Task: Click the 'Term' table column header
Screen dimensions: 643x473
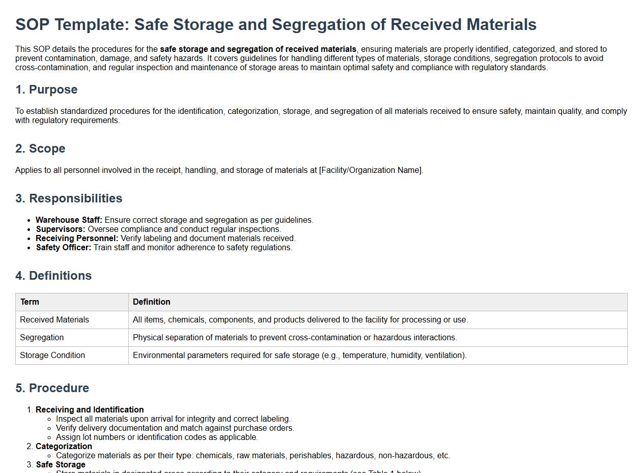Action: [30, 302]
